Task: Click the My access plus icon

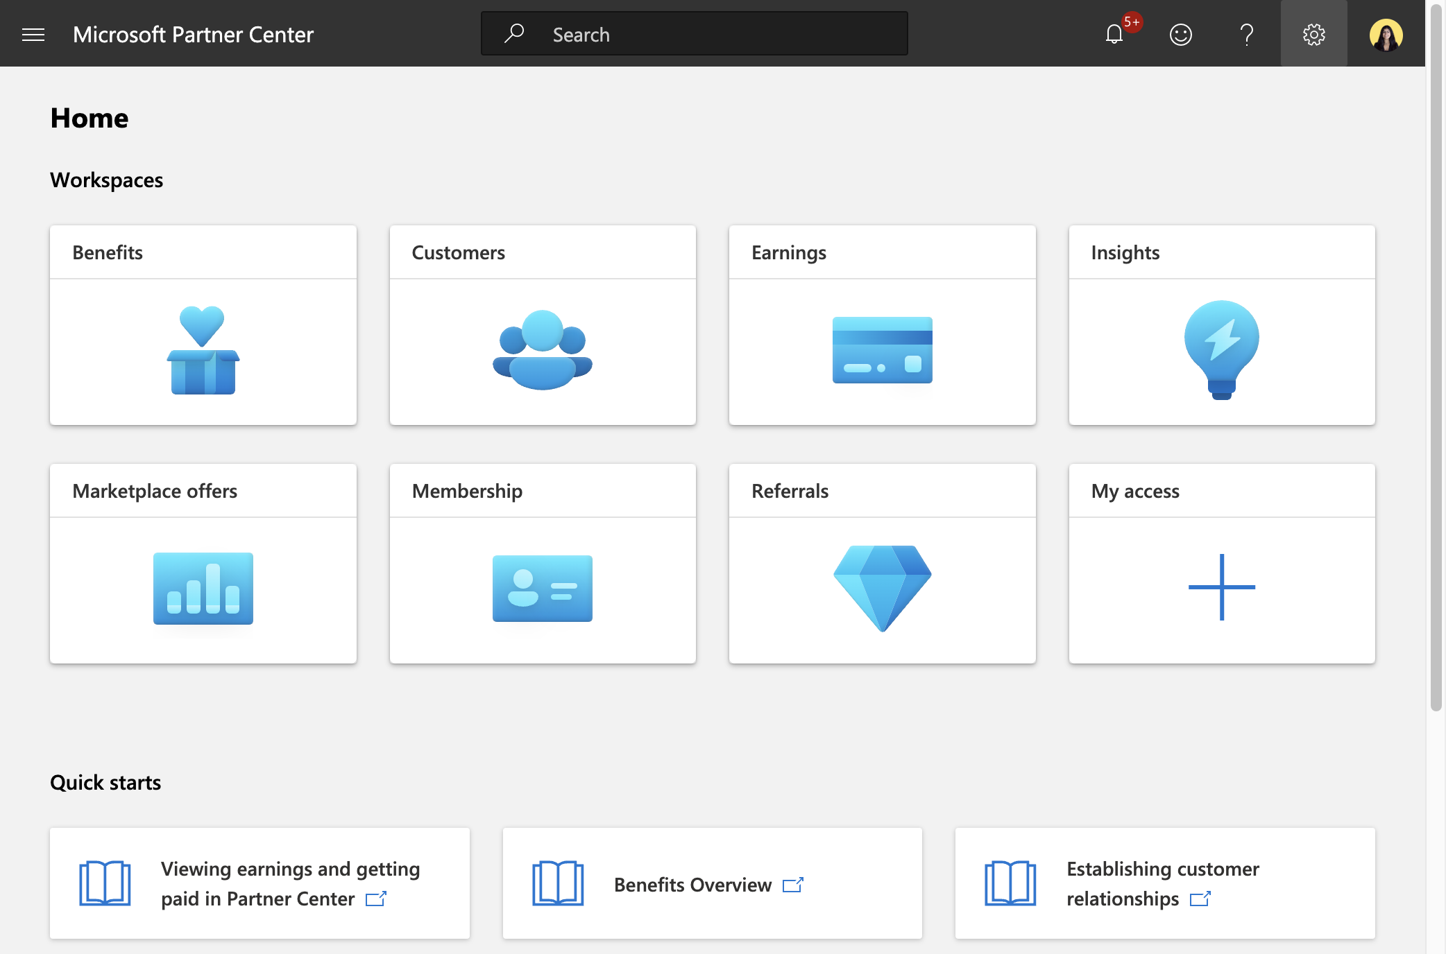Action: (1222, 587)
